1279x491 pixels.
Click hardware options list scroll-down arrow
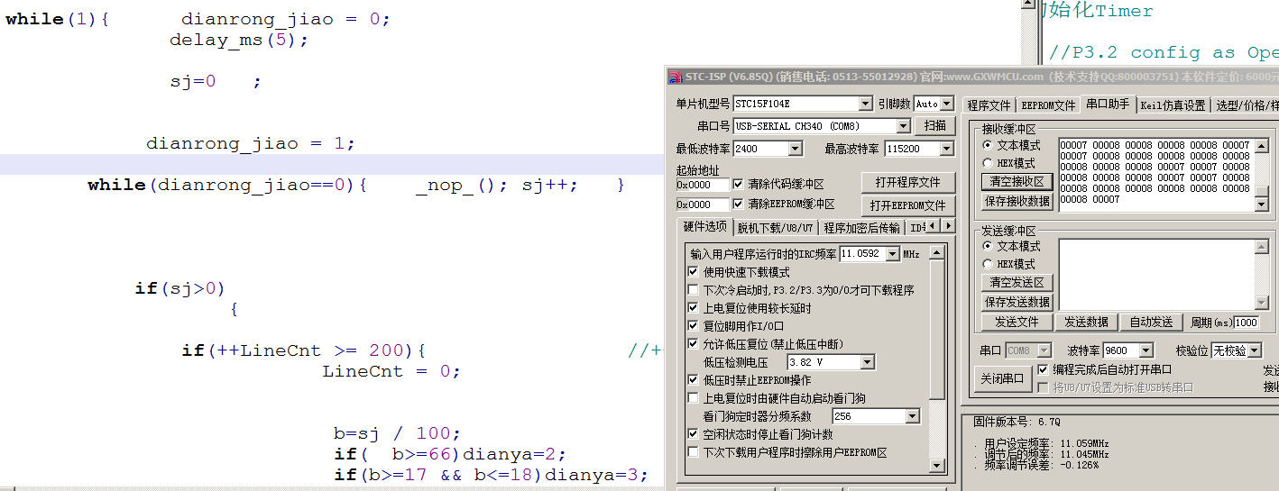tap(937, 465)
